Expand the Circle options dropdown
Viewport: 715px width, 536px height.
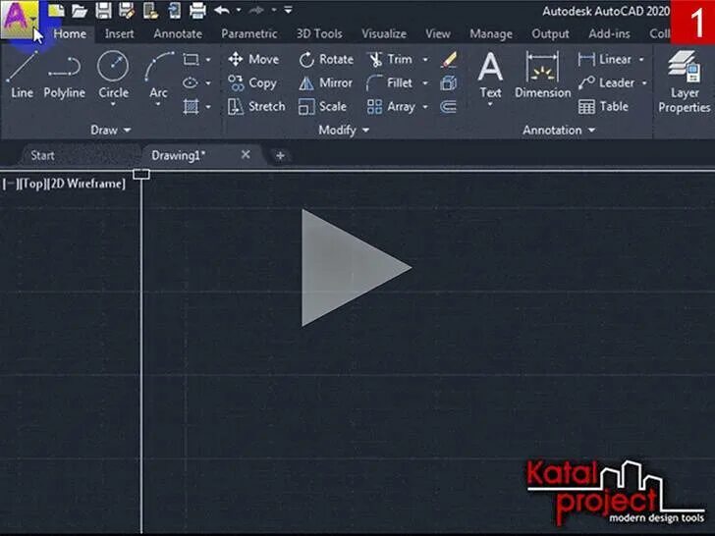coord(113,104)
